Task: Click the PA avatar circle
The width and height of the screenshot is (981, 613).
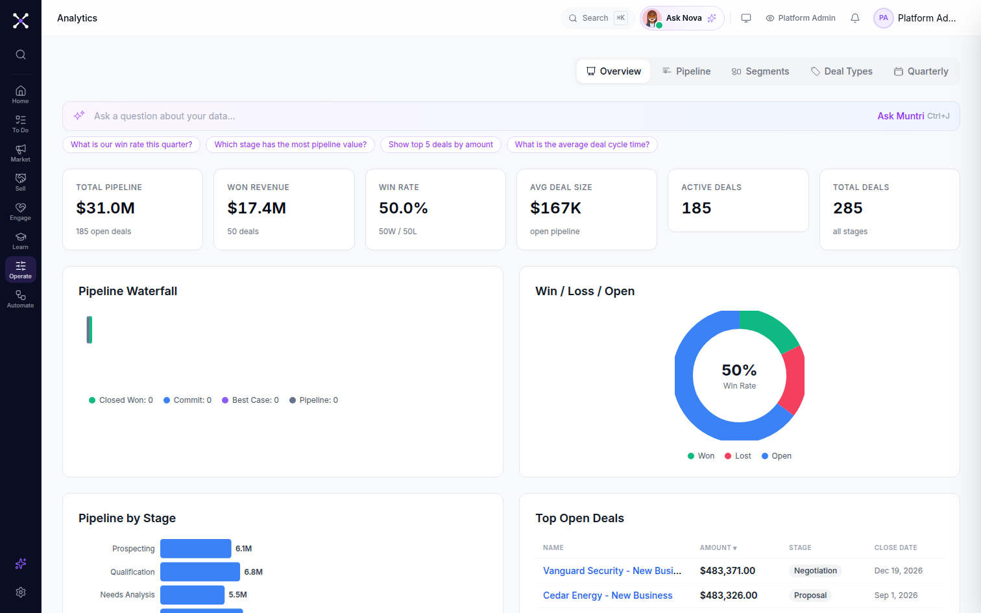Action: (884, 18)
